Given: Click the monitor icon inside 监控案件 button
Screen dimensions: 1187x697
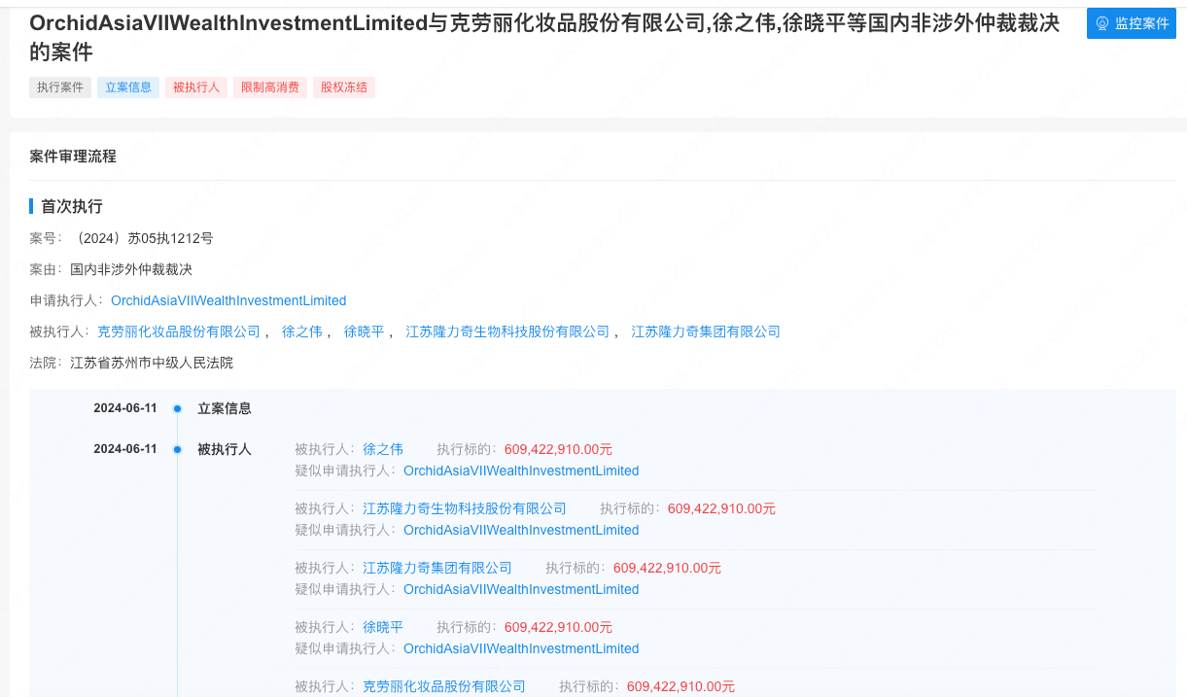Looking at the screenshot, I should [1102, 23].
